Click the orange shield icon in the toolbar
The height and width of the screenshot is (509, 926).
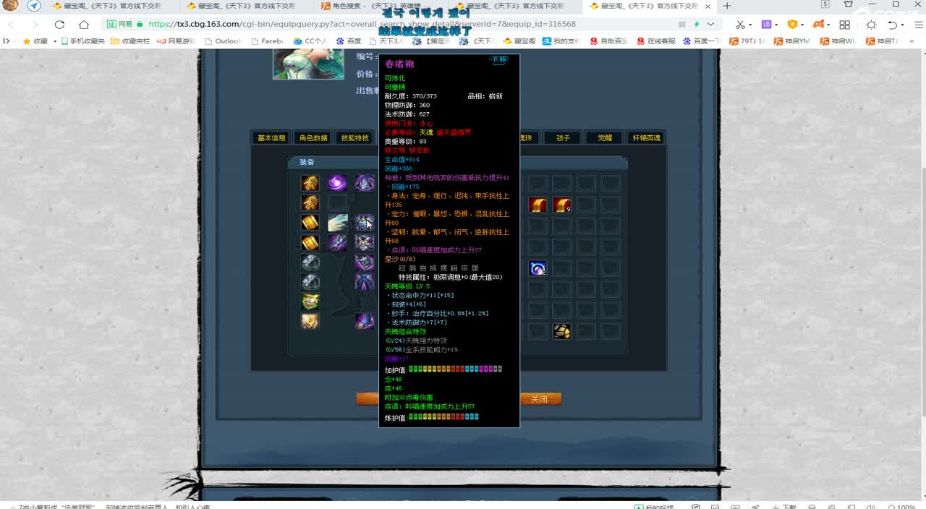point(792,24)
